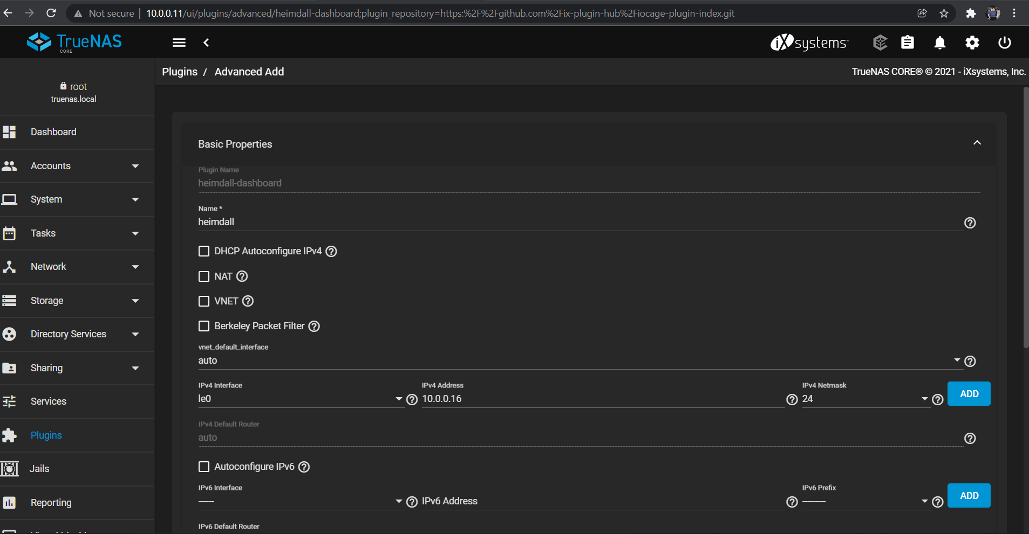
Task: Tick the Autoconfigure IPv6 checkbox
Action: (204, 467)
